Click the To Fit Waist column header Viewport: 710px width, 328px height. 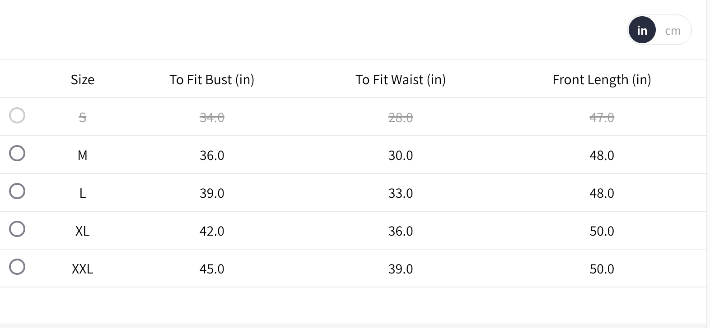coord(401,80)
